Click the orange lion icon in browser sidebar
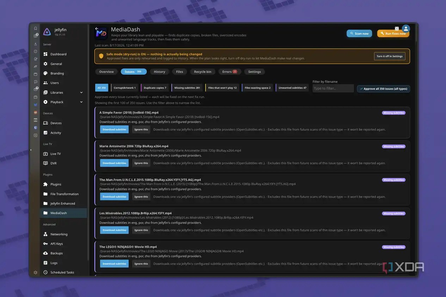446x297 pixels. 36,113
